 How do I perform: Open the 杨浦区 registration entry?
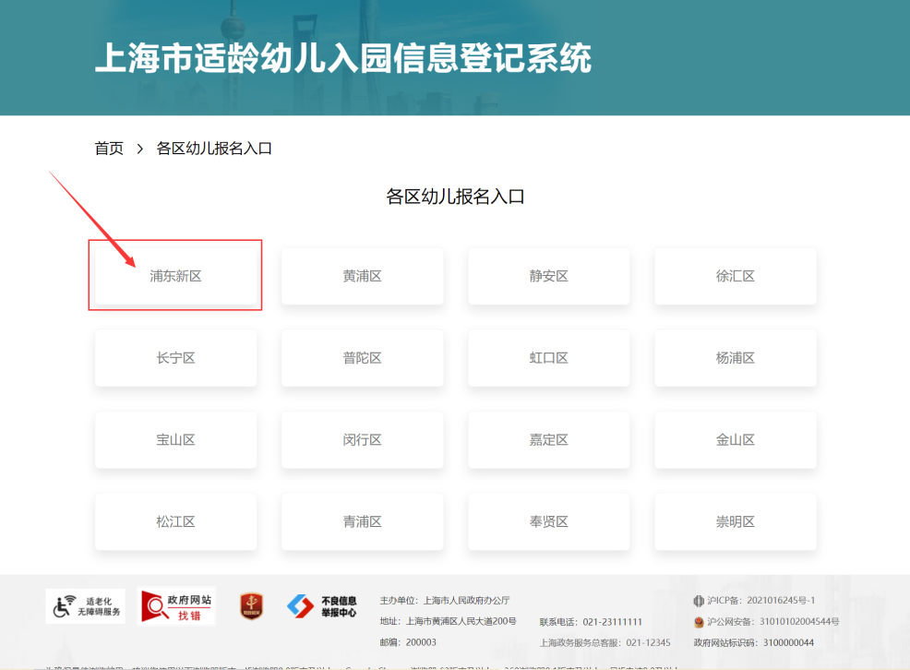[735, 358]
